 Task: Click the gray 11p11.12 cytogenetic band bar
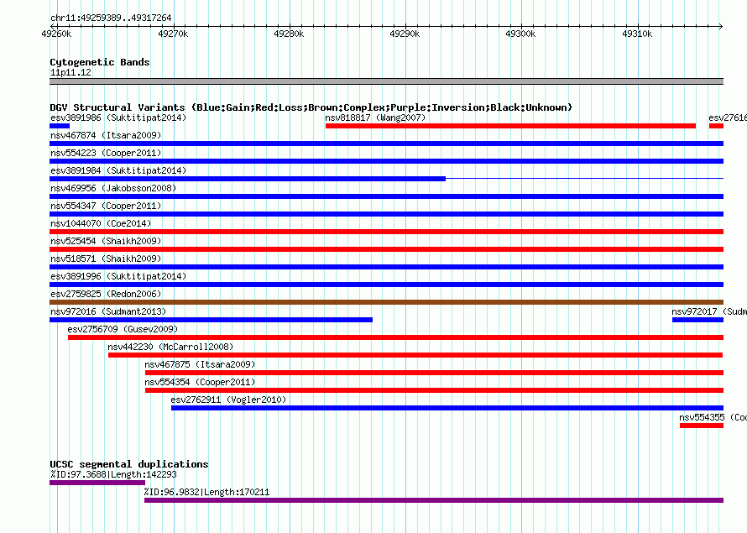(386, 81)
